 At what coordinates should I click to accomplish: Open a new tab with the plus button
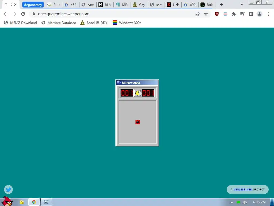[221, 5]
